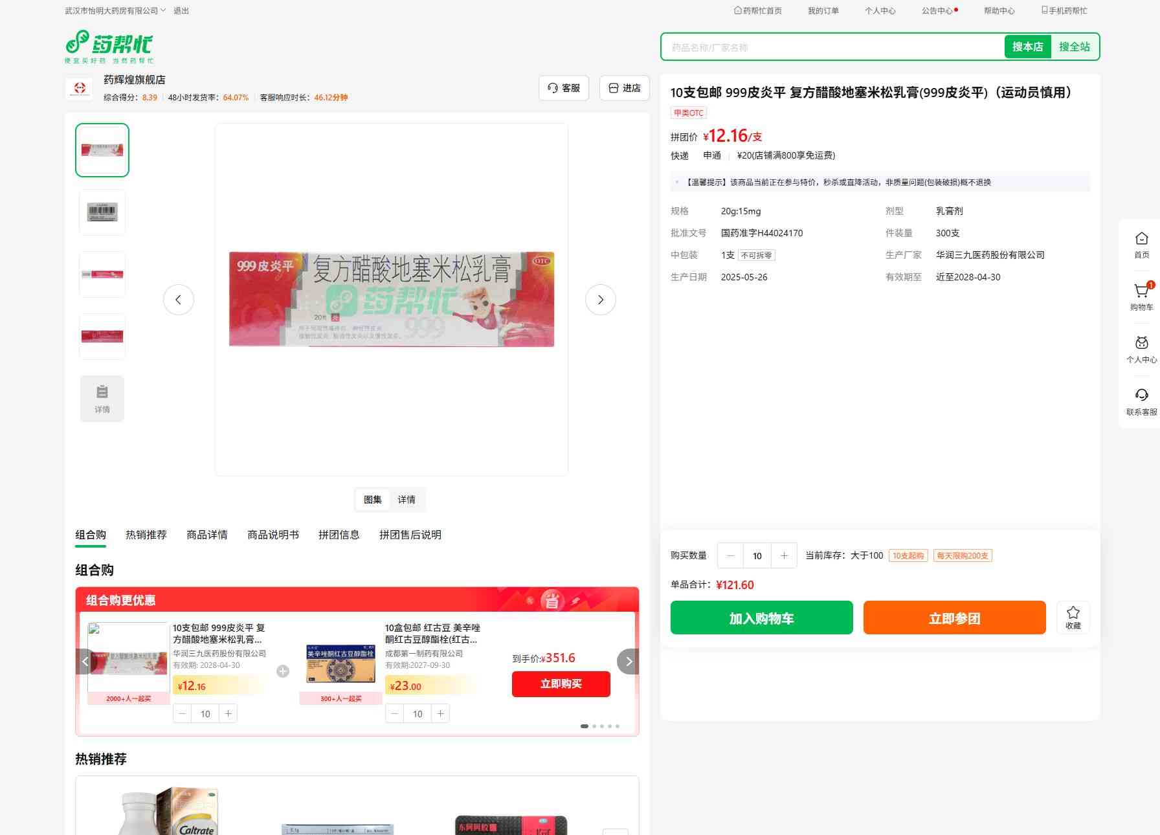Image resolution: width=1160 pixels, height=835 pixels.
Task: Select the 图集 gallery view toggle
Action: [x=373, y=500]
